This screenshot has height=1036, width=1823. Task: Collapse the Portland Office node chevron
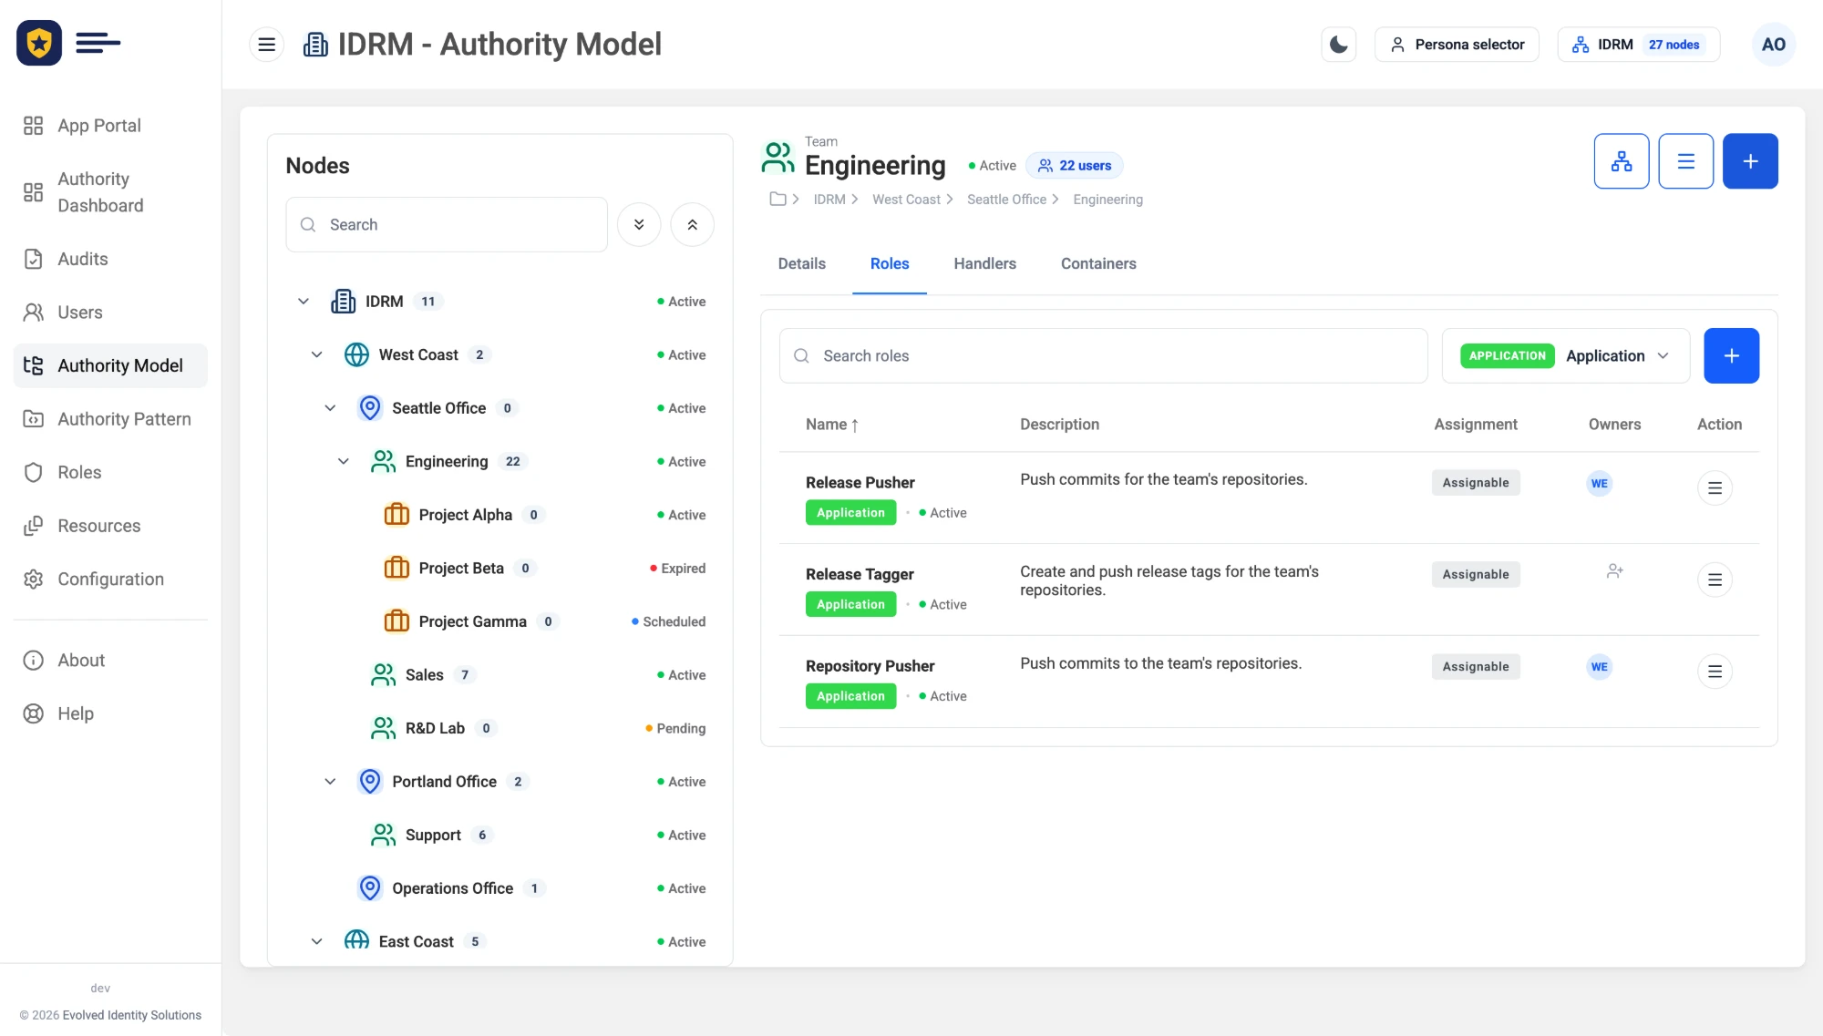330,782
